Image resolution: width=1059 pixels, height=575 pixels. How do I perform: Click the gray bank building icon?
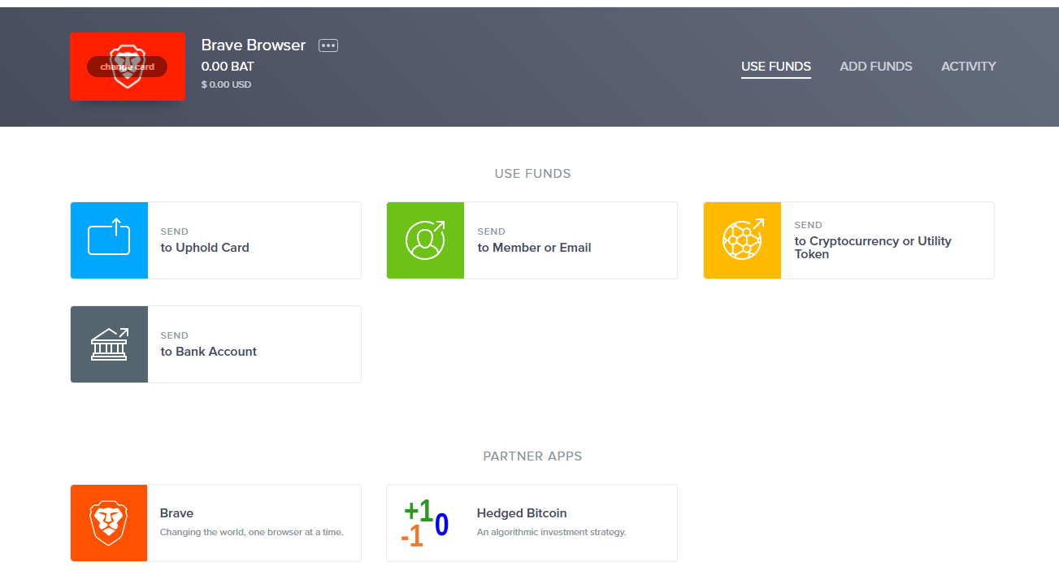coord(109,344)
